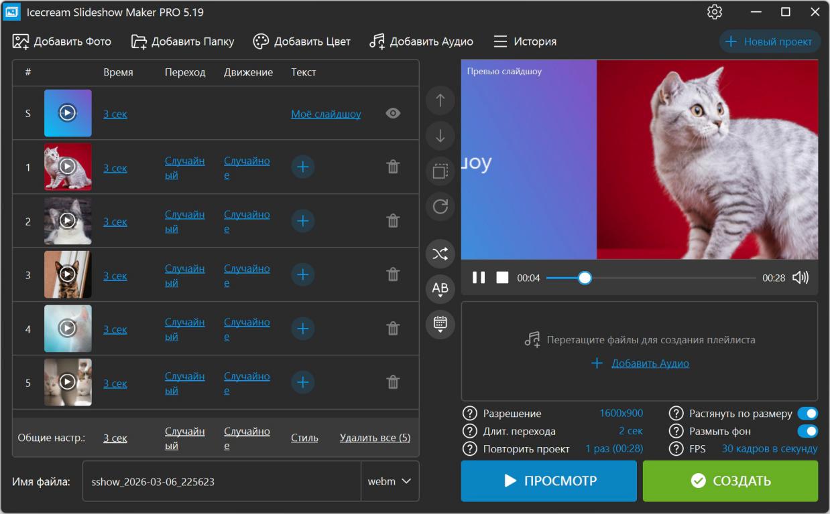
Task: Stop the slideshow preview playback
Action: (502, 278)
